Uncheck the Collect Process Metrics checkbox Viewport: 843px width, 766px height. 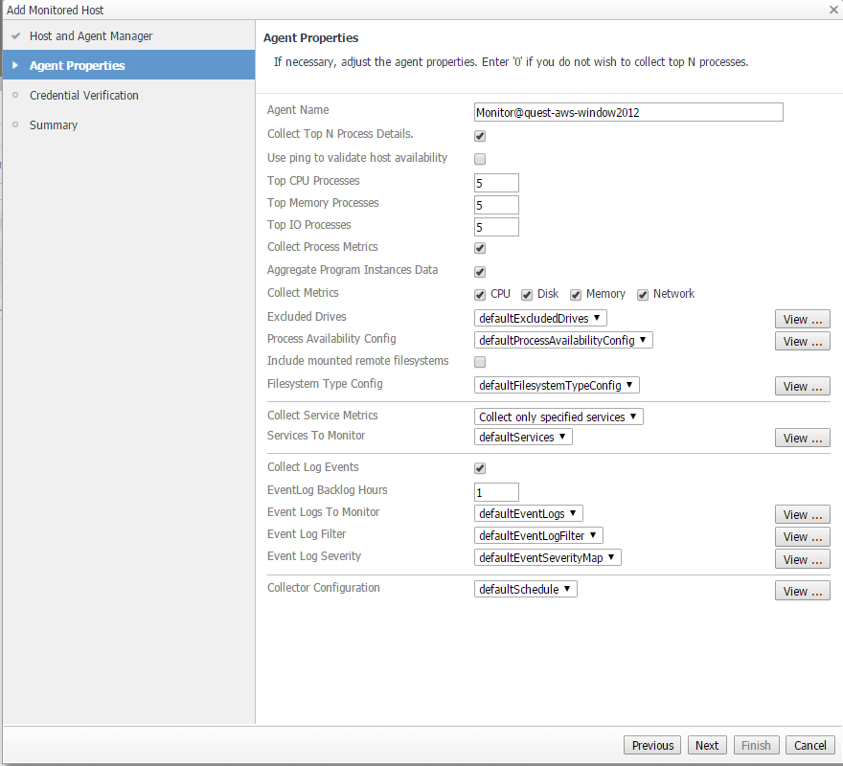[480, 248]
